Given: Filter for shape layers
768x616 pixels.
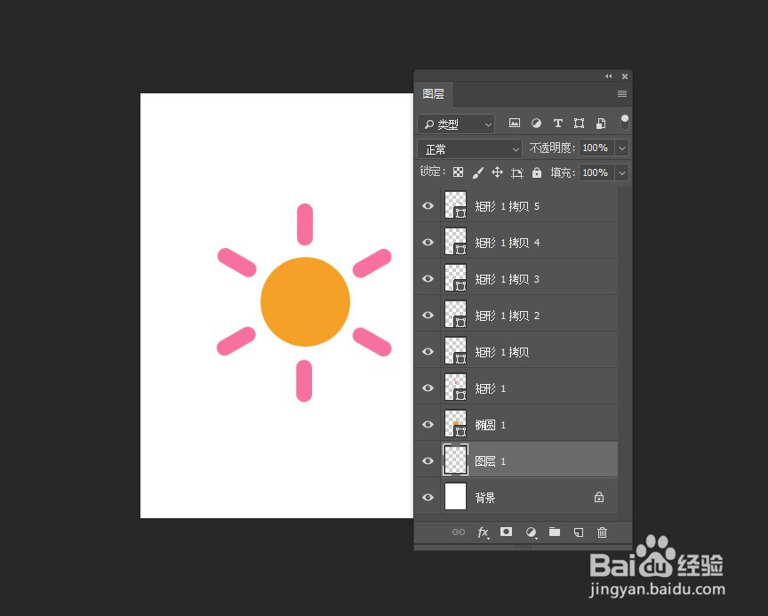Looking at the screenshot, I should pyautogui.click(x=579, y=123).
